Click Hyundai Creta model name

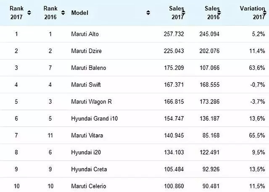click(89, 169)
